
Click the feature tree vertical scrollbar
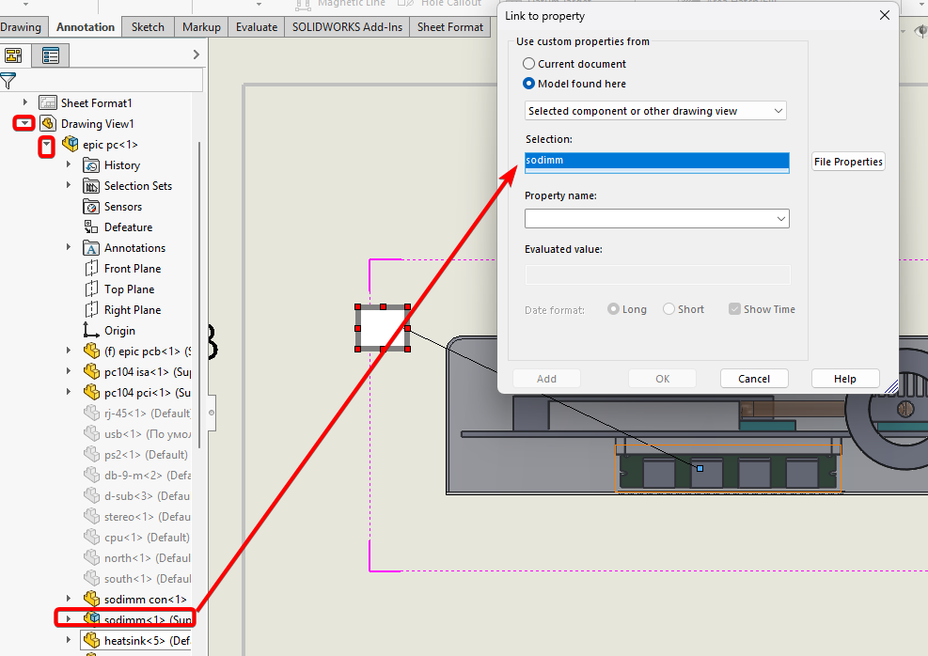(x=199, y=296)
